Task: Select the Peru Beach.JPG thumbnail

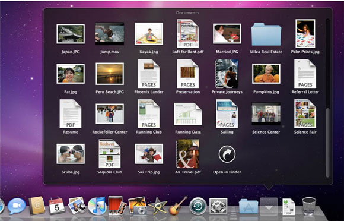Action: [x=110, y=74]
